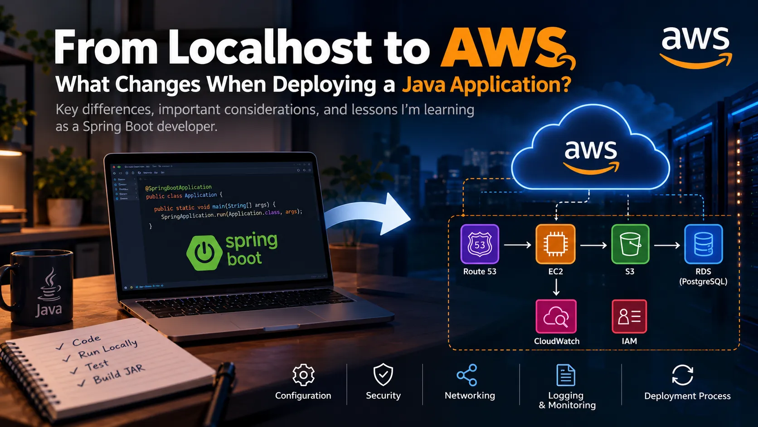Image resolution: width=758 pixels, height=427 pixels.
Task: Click the "RDS (PostgreSQL)" label
Action: coord(703,276)
